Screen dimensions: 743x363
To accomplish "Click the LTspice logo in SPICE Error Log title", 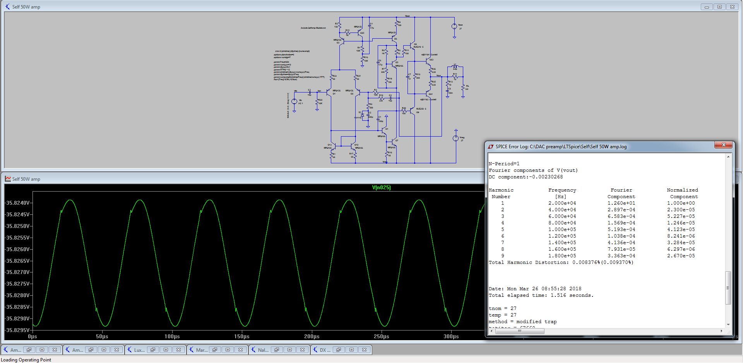I will click(491, 147).
